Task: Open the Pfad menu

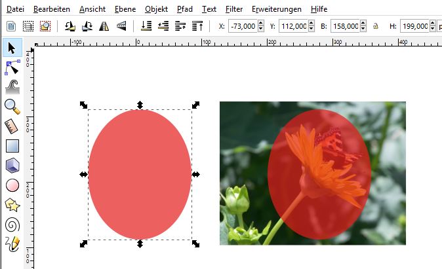Action: coord(185,9)
